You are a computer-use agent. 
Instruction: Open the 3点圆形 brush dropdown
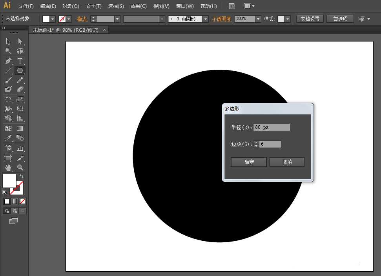coord(206,18)
